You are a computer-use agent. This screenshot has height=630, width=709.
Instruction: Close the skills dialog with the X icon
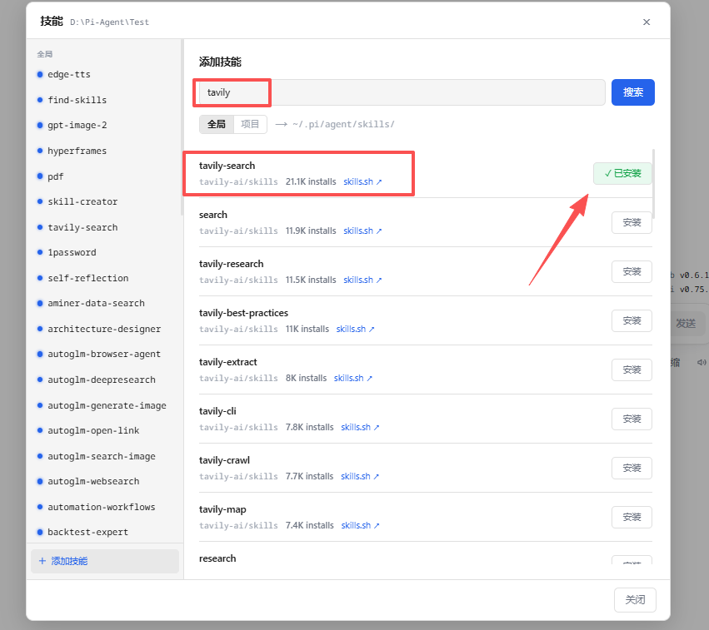[647, 22]
